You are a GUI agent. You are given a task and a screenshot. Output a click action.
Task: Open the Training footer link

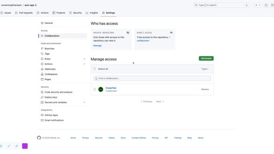(x=178, y=138)
